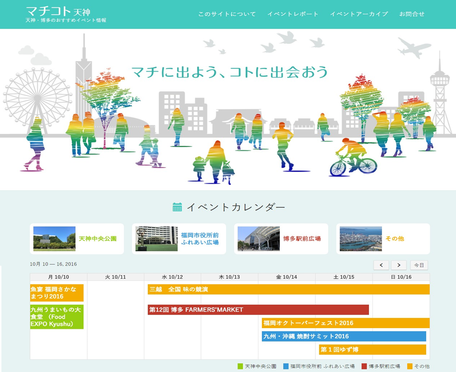Viewport: 456px width, 372px height.
Task: Choose the その他 venue card
Action: pos(383,239)
